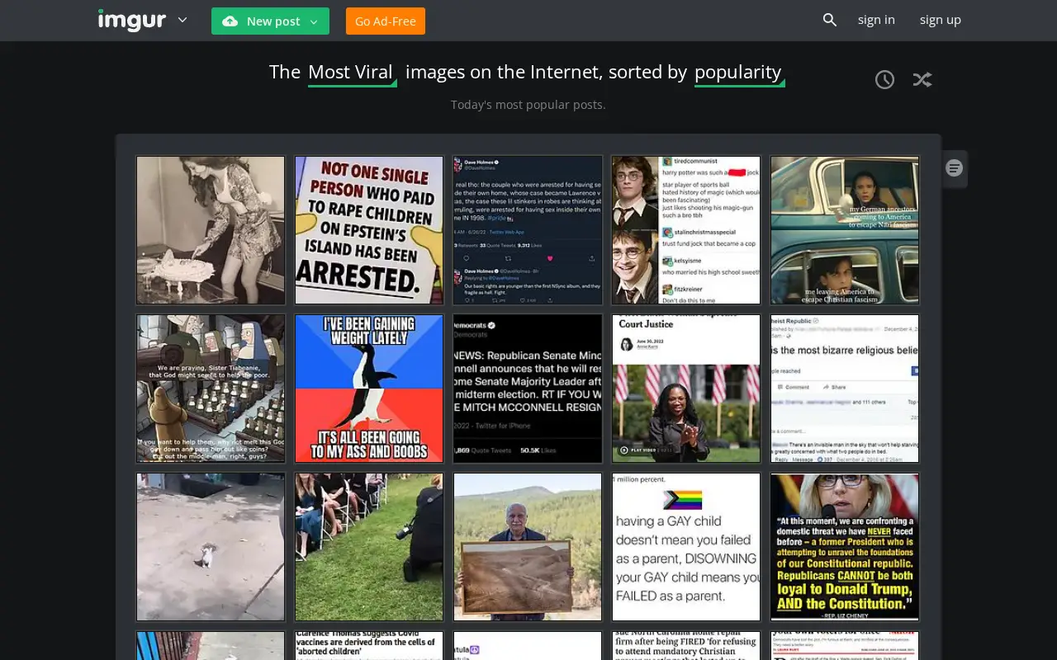Open the Harry Potter jock post
This screenshot has width=1057, height=660.
coord(686,230)
